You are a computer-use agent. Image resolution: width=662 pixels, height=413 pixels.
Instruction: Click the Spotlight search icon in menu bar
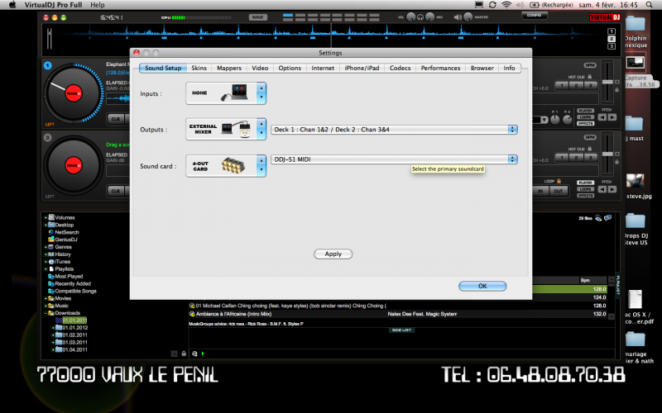tap(650, 5)
